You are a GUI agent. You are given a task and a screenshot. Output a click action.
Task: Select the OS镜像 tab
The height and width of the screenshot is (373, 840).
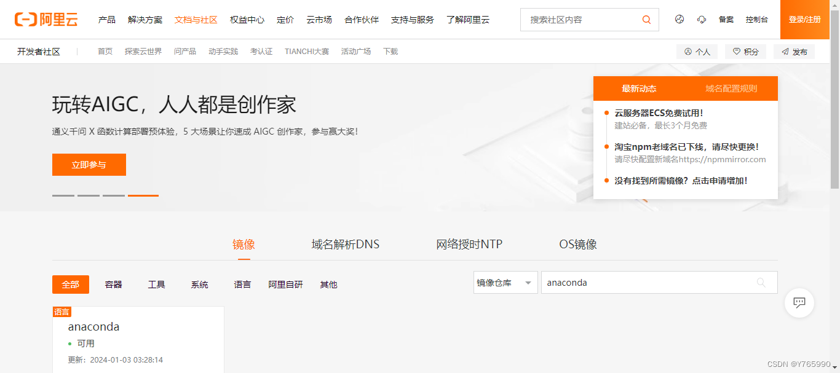point(578,245)
